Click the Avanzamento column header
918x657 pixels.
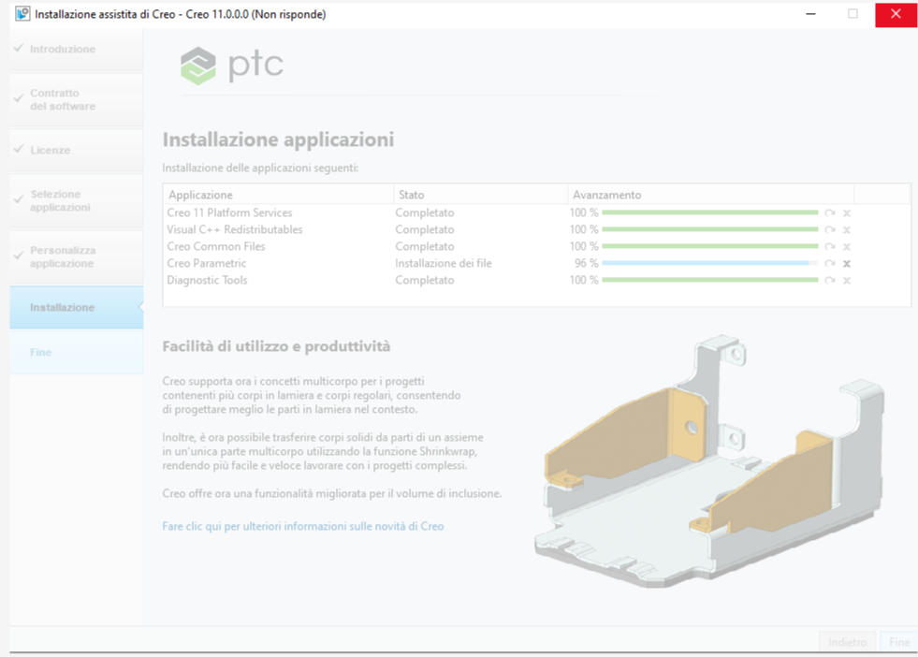[711, 195]
